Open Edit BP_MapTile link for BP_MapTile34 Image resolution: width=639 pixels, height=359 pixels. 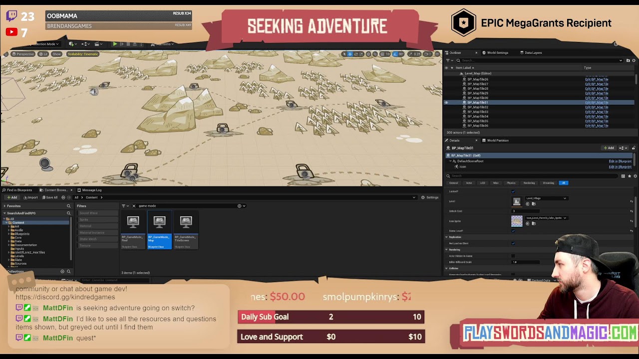point(597,117)
